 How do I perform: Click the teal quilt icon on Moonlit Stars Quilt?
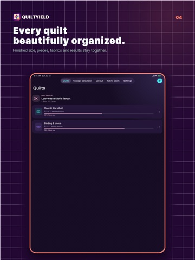38,112
